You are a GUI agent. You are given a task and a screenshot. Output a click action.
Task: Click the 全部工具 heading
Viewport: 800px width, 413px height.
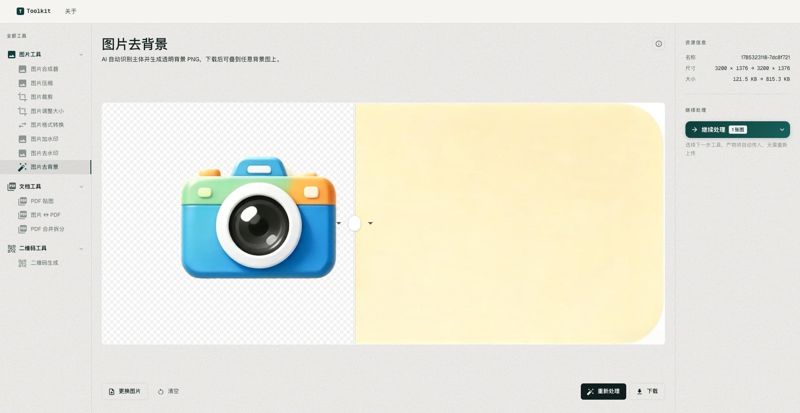tap(17, 36)
